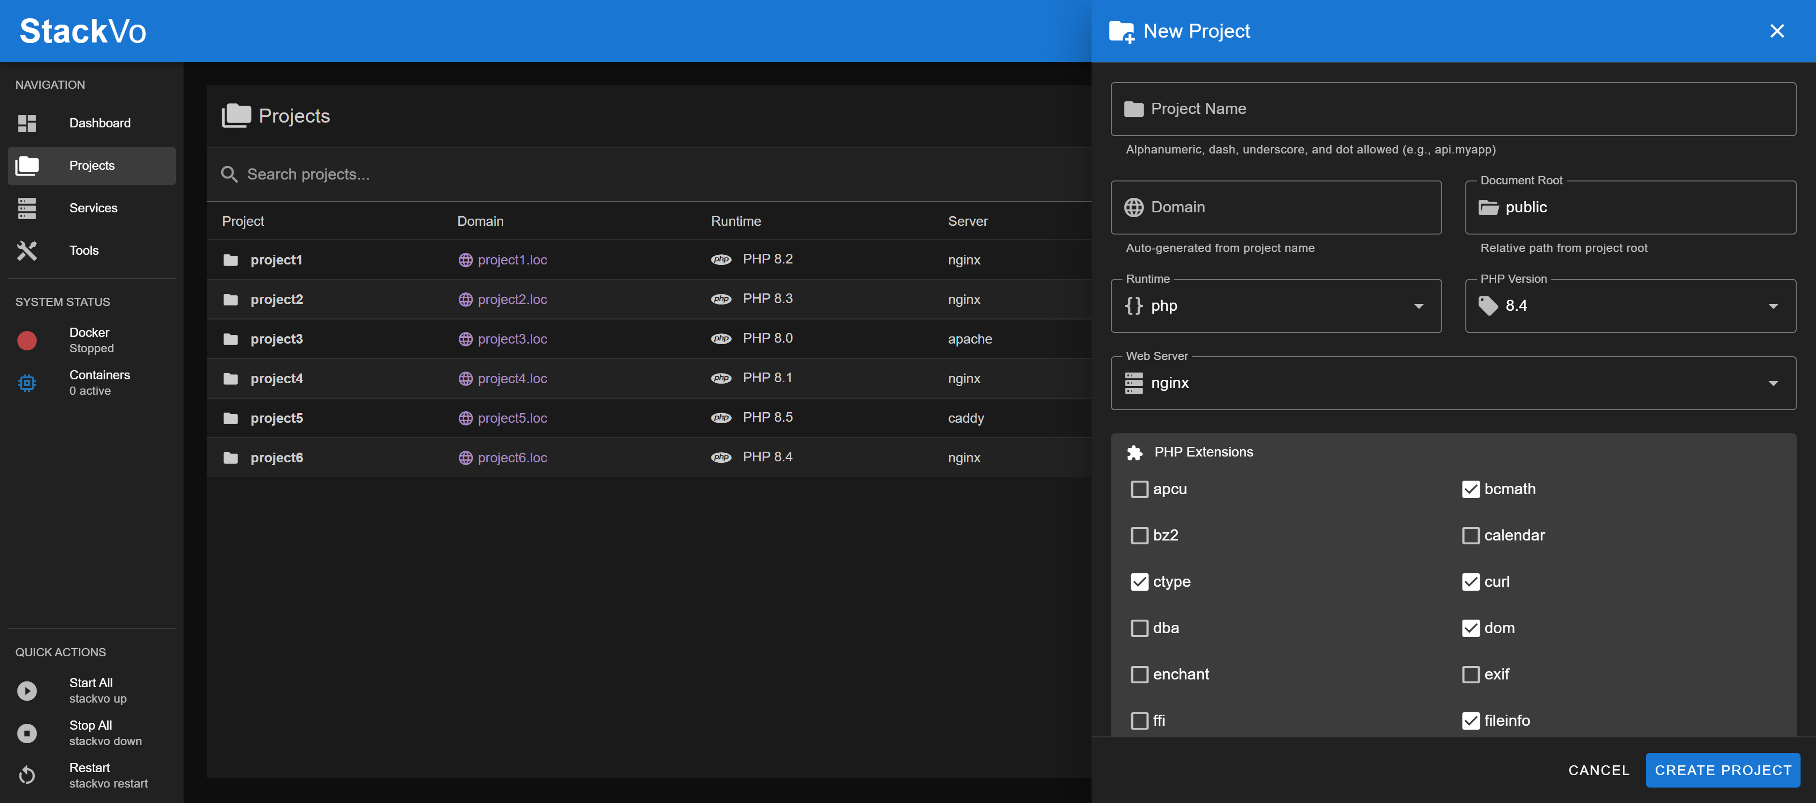This screenshot has width=1816, height=803.
Task: Click the Stop All square icon
Action: pos(27,733)
